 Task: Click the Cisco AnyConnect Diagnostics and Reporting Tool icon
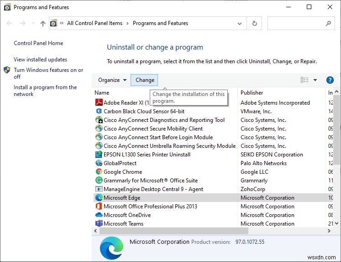(99, 120)
